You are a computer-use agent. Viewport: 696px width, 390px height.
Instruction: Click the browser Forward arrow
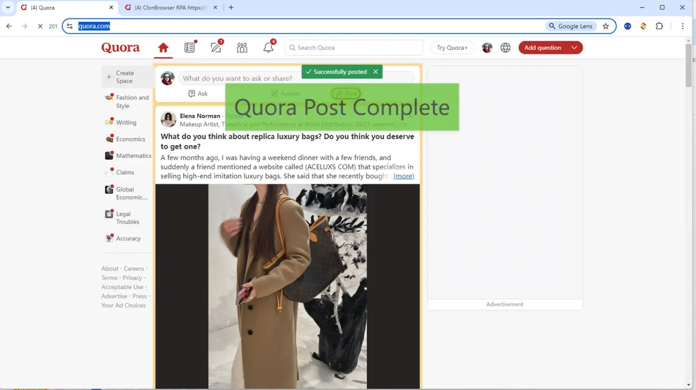25,26
